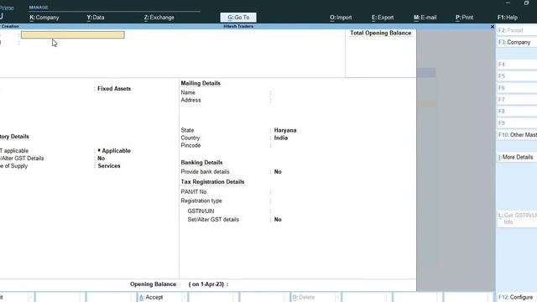Click F10: Other Masters button
Image resolution: width=537 pixels, height=302 pixels.
tap(517, 135)
